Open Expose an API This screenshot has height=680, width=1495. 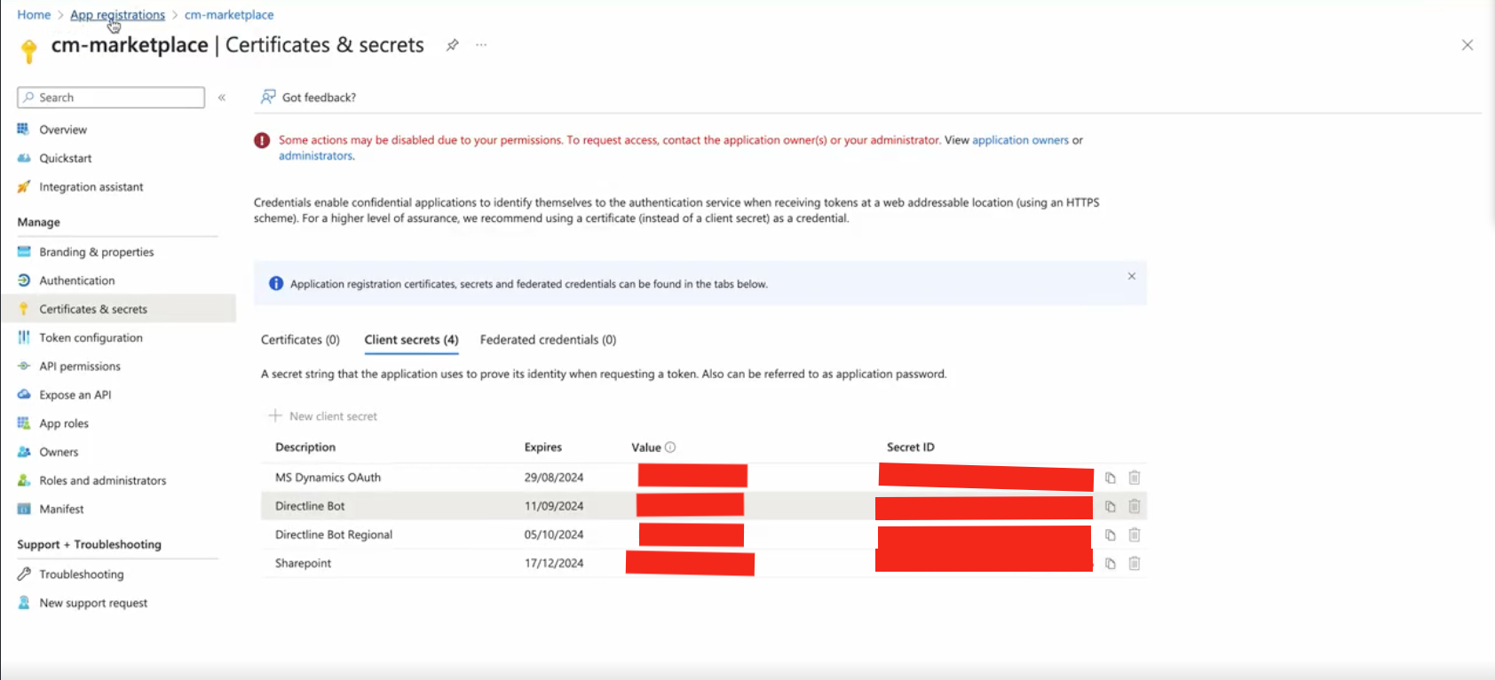point(75,395)
